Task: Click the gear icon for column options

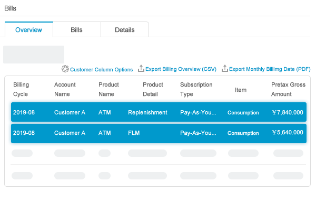Action: click(x=65, y=69)
